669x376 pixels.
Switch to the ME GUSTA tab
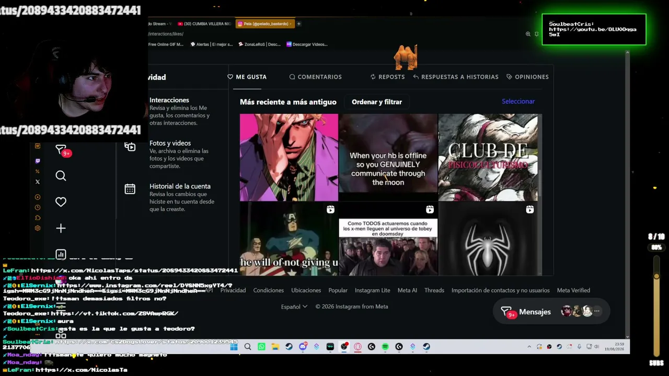point(247,77)
